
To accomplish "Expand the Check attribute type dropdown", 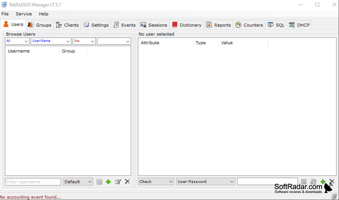I will [x=156, y=182].
